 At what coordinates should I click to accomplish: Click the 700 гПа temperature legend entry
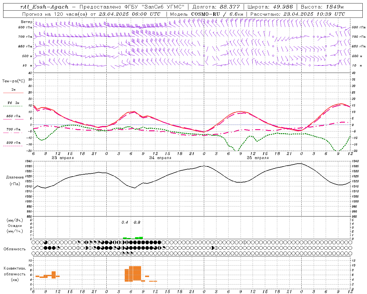(x=13, y=129)
